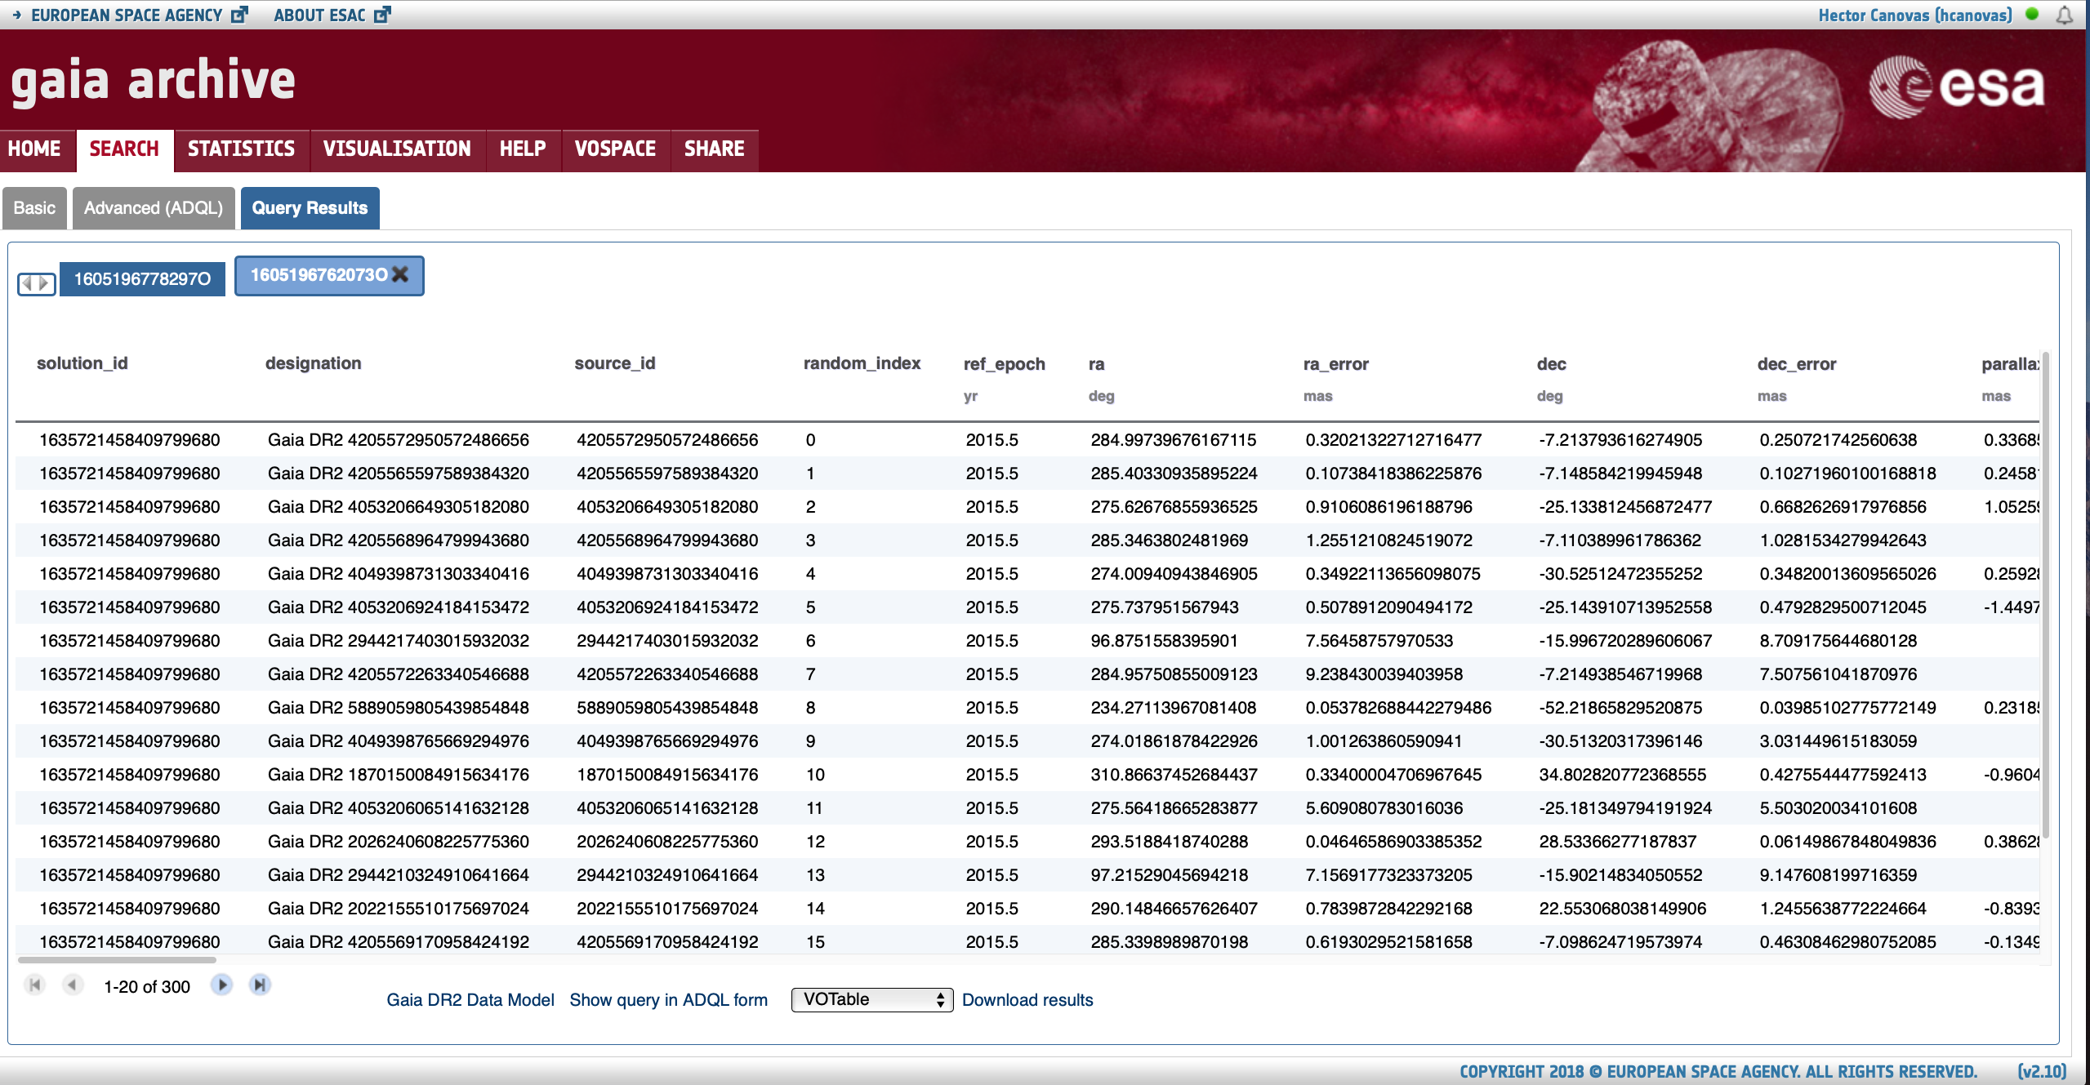Click dec value -30.52512472355252
The height and width of the screenshot is (1085, 2090).
1620,574
